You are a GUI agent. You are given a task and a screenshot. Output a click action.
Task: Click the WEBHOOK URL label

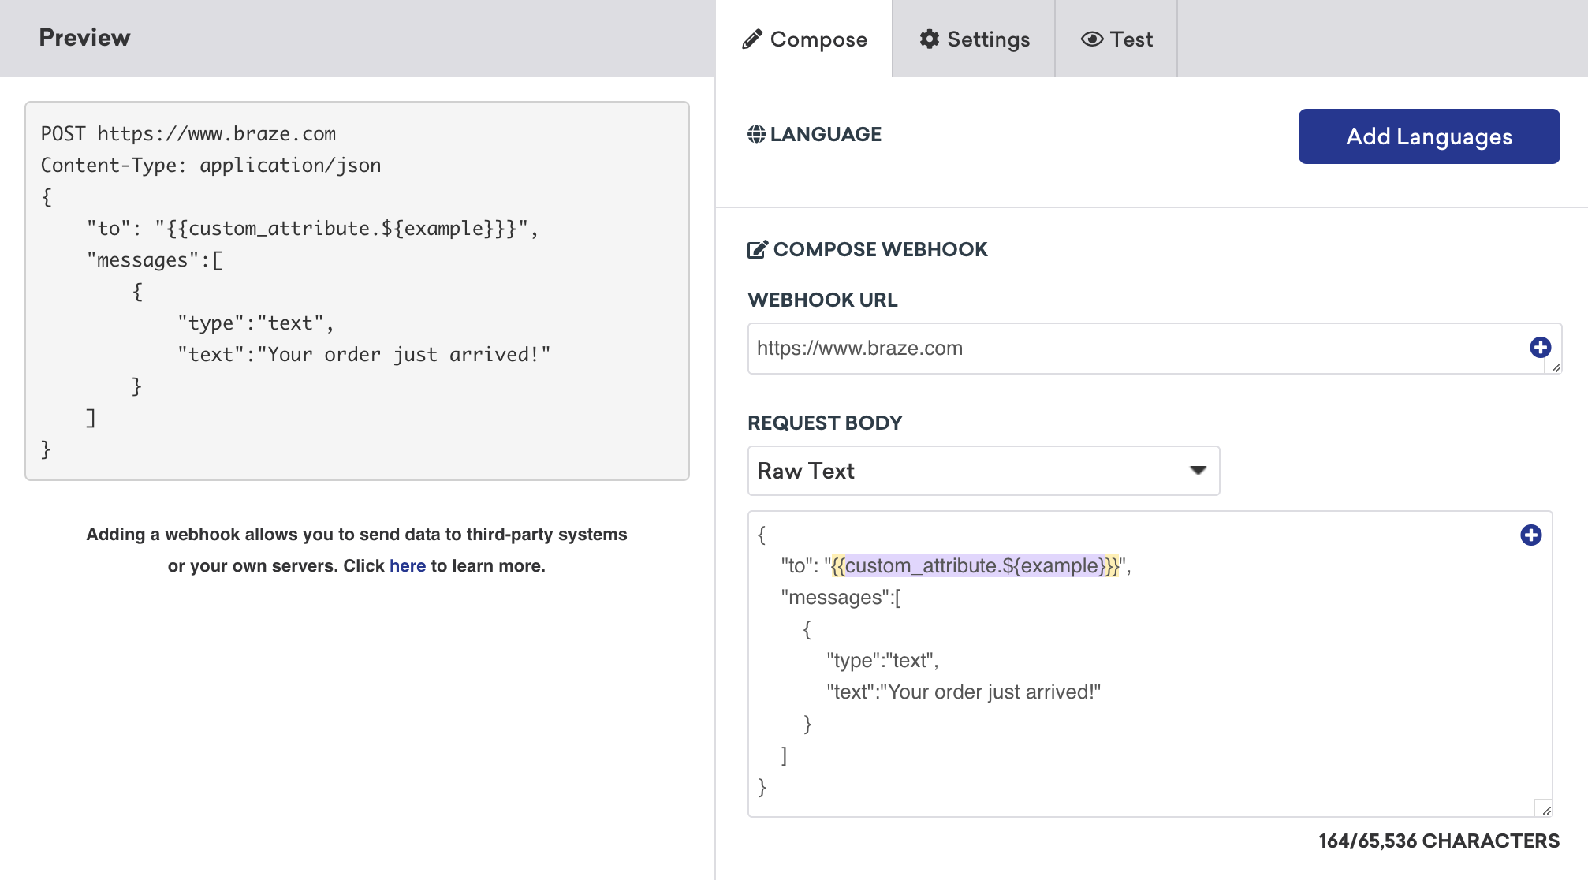click(822, 300)
